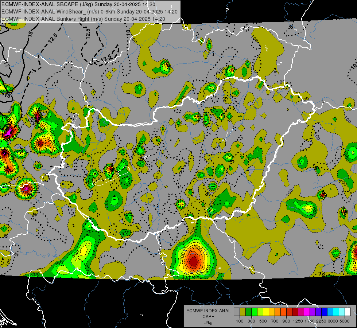Screen dimensions: 357x328
Task: Click the 300 tick label under the legend
Action: pos(251,321)
